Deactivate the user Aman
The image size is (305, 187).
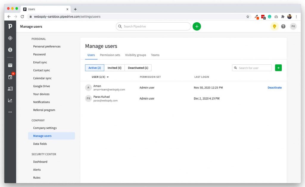point(274,88)
